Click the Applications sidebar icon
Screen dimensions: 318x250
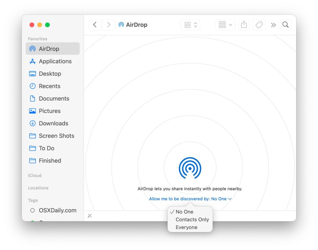click(32, 61)
